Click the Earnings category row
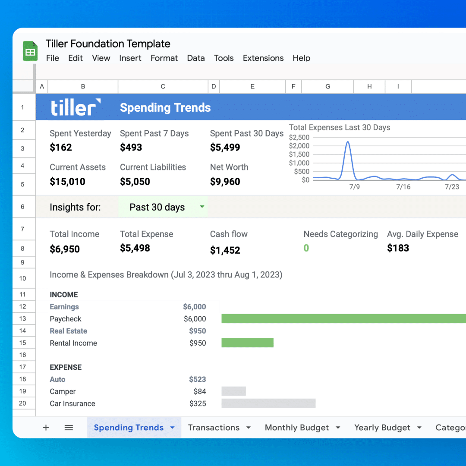 (x=128, y=307)
